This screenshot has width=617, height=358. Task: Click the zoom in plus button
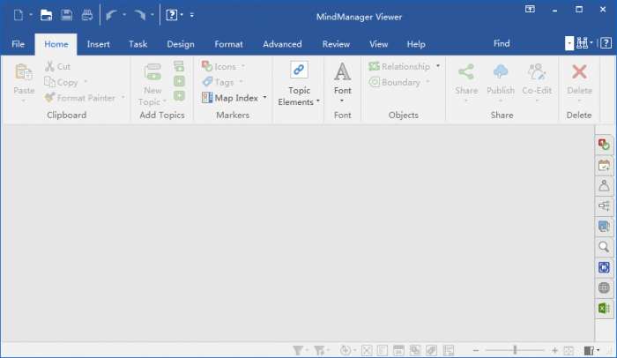pyautogui.click(x=554, y=350)
